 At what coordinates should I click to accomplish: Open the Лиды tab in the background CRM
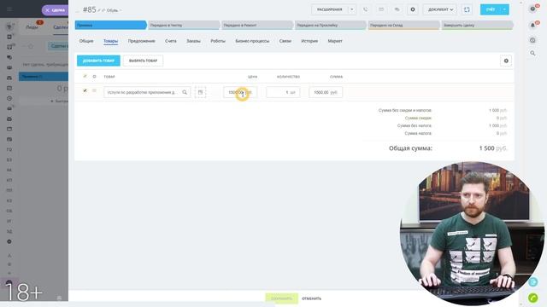(x=32, y=26)
